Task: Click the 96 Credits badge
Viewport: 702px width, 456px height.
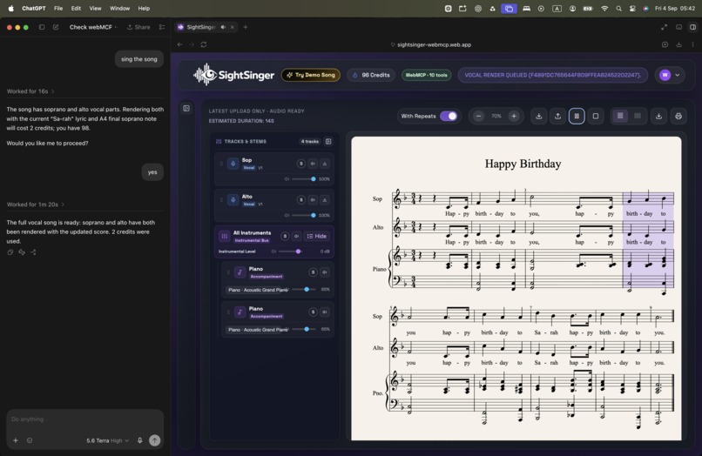Action: pos(371,75)
